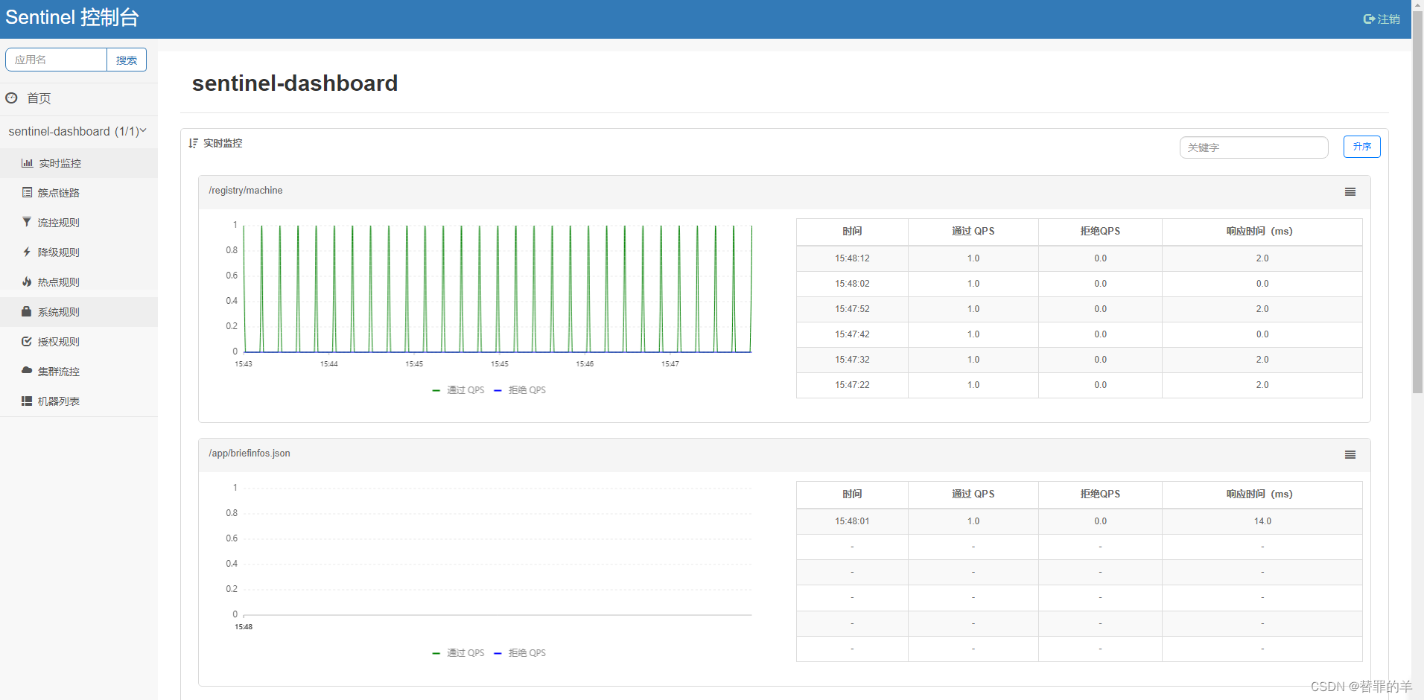Toggle 通过 QPS legend in /registry/machine chart
The width and height of the screenshot is (1424, 700).
[458, 390]
